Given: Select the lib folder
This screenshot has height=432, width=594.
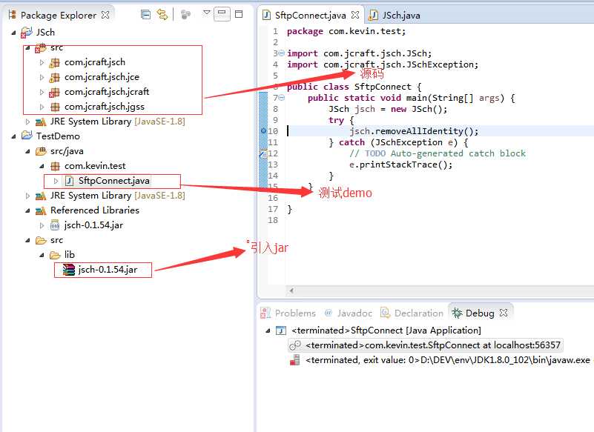Looking at the screenshot, I should pyautogui.click(x=69, y=255).
